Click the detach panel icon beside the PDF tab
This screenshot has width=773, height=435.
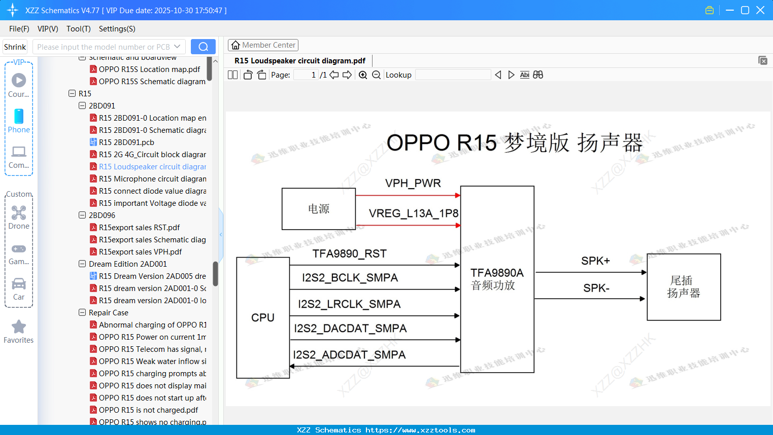click(763, 60)
